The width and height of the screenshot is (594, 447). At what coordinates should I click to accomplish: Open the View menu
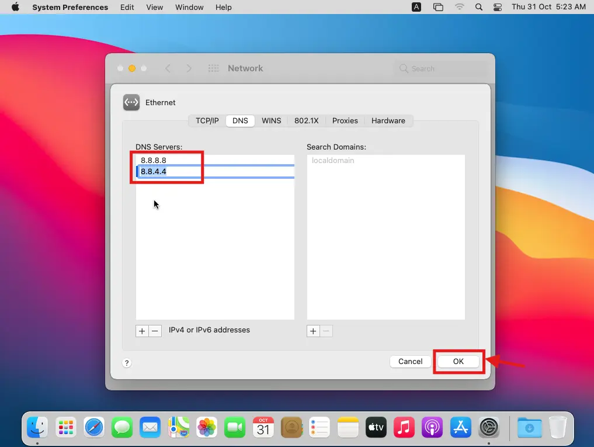click(155, 7)
